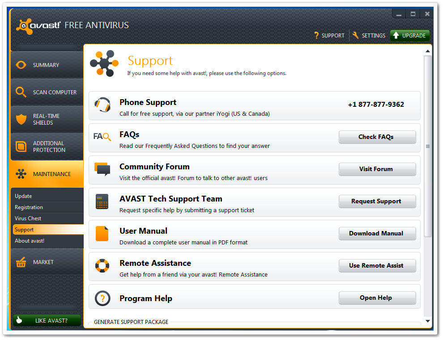Open Settings via the wrench icon
Screen dimensions: 443x340
(357, 35)
